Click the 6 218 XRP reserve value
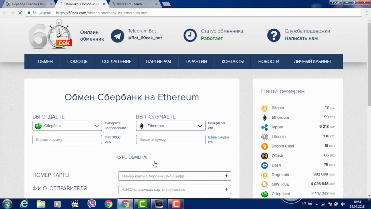Viewport: 371px width, 209px height. [327, 127]
